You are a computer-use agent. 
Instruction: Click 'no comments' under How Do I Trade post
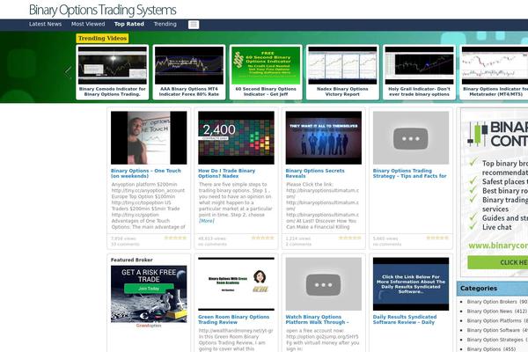pos(212,245)
